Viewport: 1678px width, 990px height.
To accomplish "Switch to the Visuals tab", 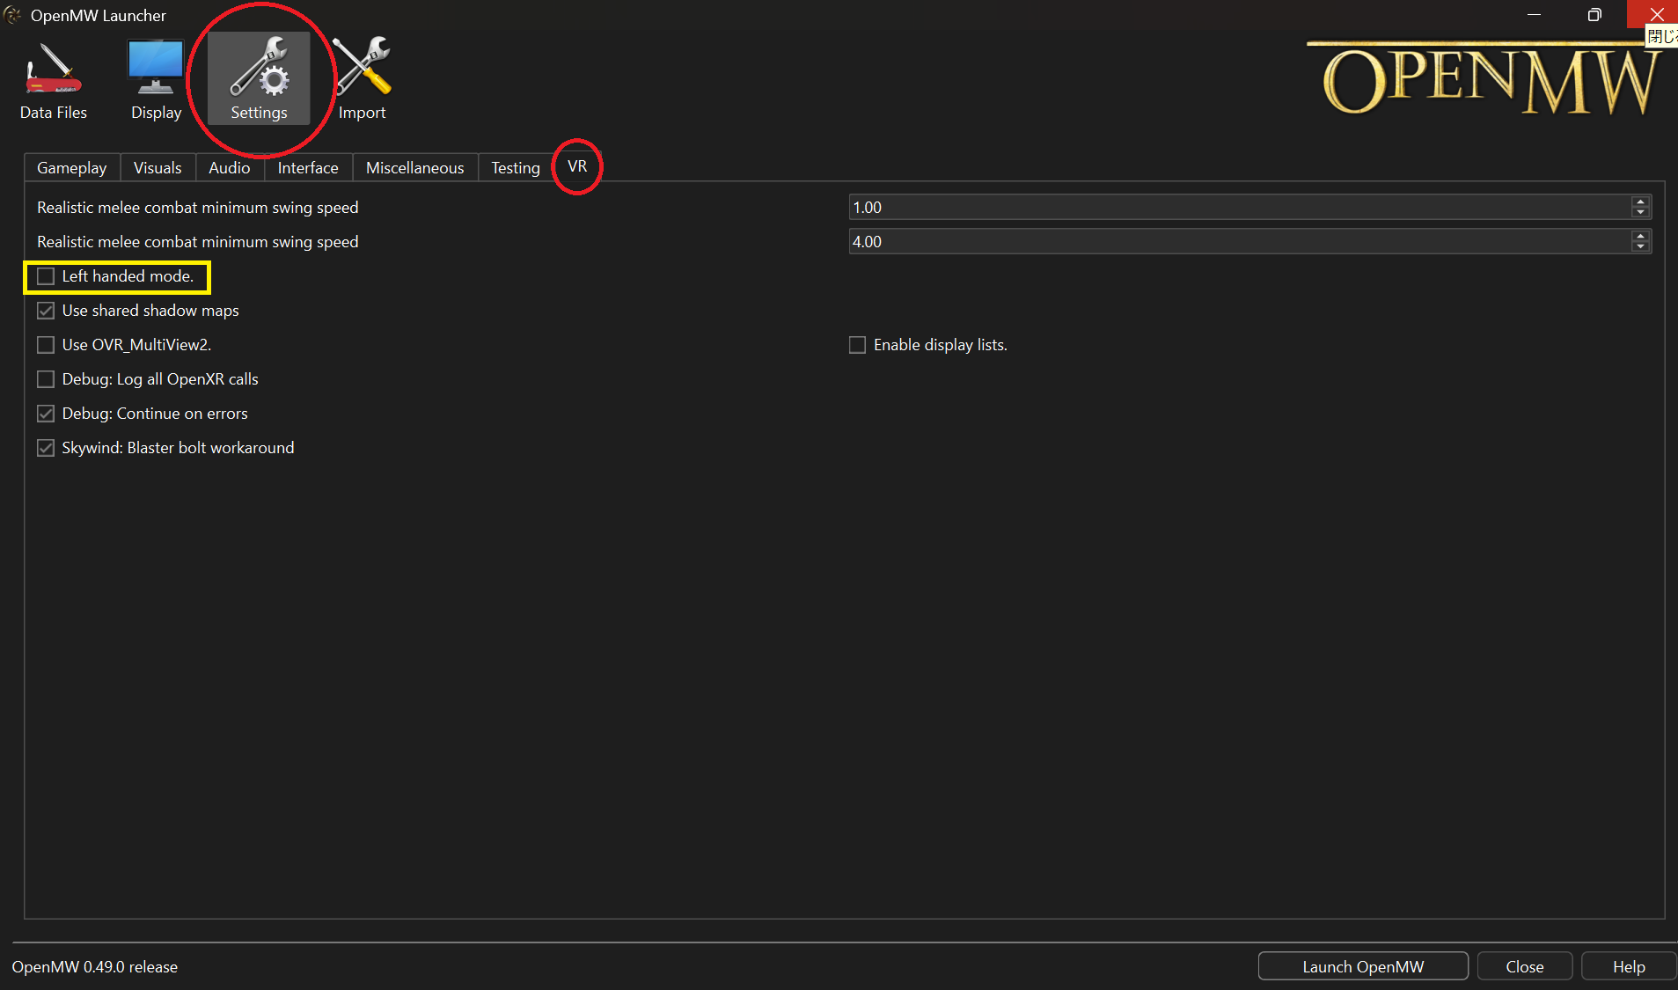I will click(158, 167).
